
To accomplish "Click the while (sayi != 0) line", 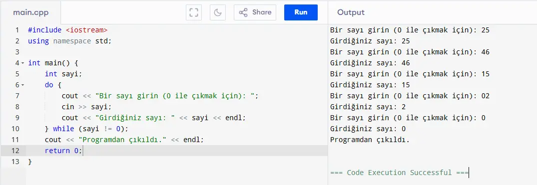I will coord(86,129).
